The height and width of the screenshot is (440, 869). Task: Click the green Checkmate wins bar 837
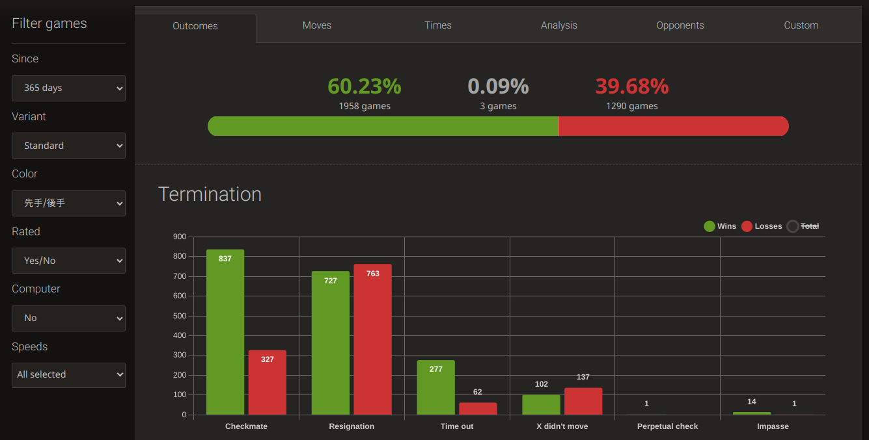(225, 332)
